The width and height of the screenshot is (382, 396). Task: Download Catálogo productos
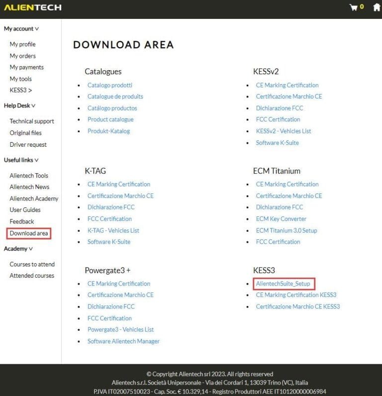112,108
